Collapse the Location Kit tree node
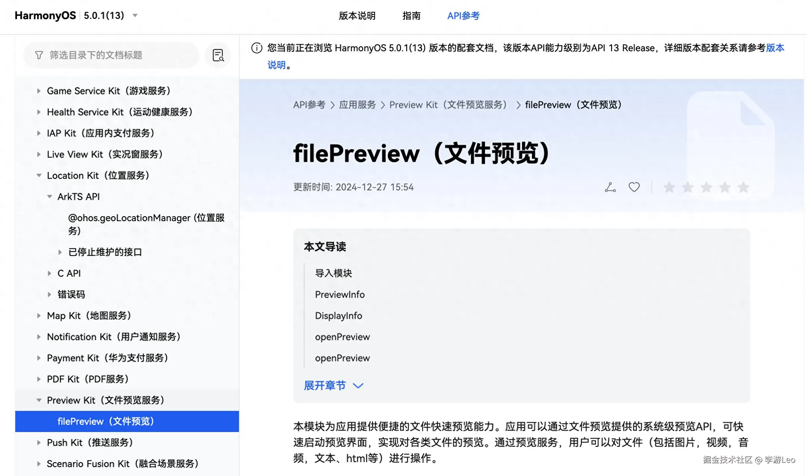Screen dimensions: 807x476 coord(39,176)
